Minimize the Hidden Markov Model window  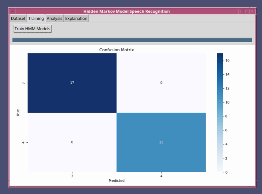(241, 11)
